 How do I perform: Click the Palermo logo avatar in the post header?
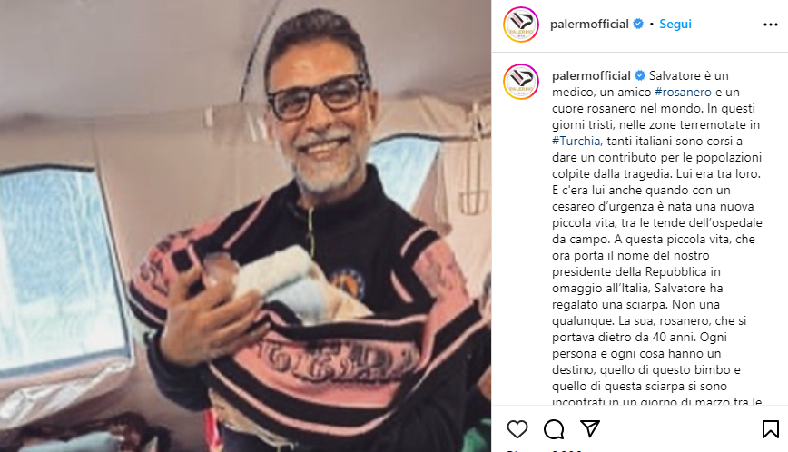[521, 25]
